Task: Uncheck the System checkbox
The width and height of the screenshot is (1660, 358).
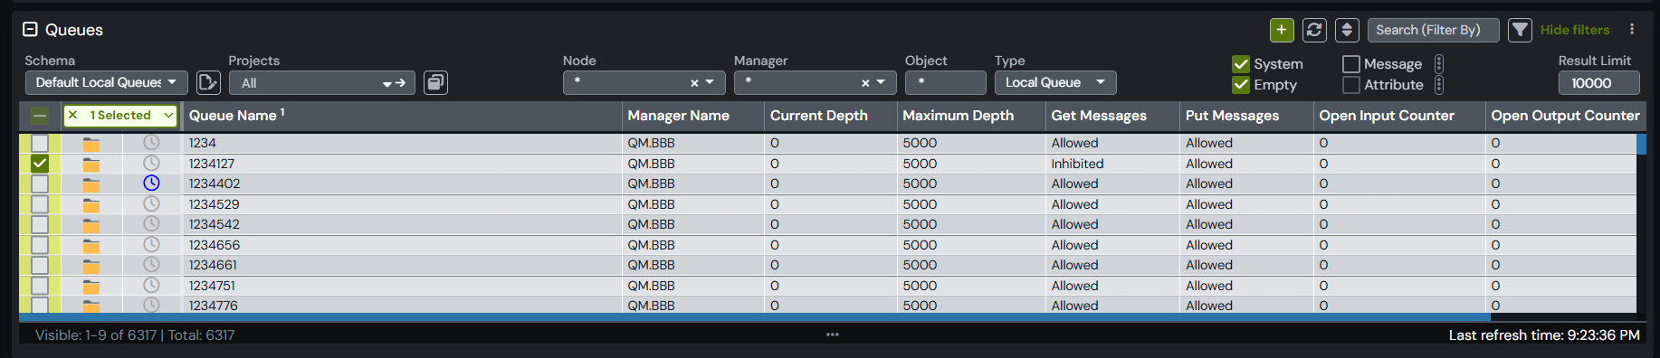Action: click(1241, 64)
